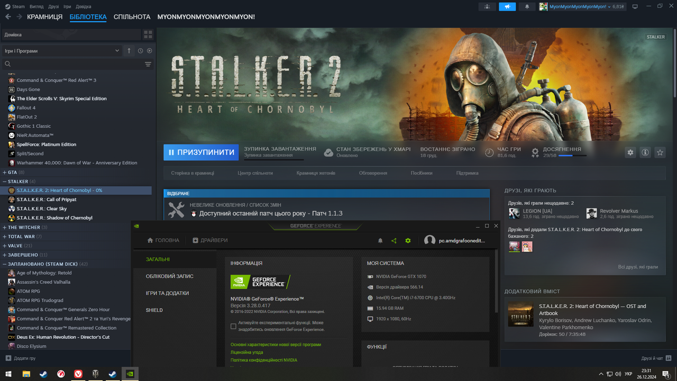Open the Ігри і Програми filter dropdown
Viewport: 677px width, 381px height.
point(62,51)
